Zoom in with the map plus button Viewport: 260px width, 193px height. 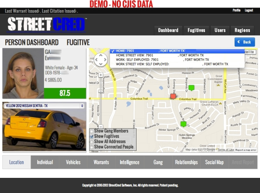[101, 75]
